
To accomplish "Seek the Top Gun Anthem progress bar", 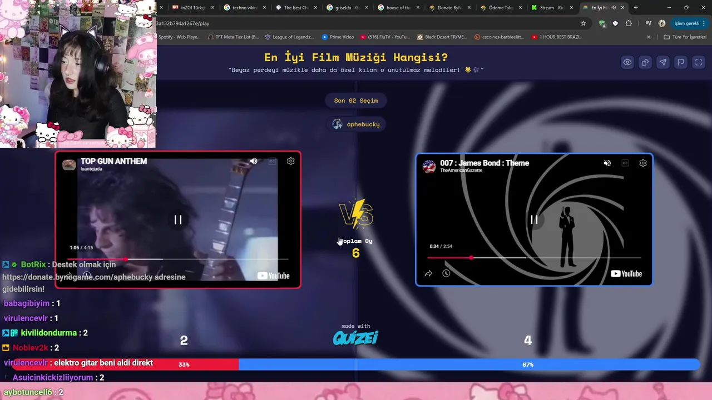I will click(178, 259).
